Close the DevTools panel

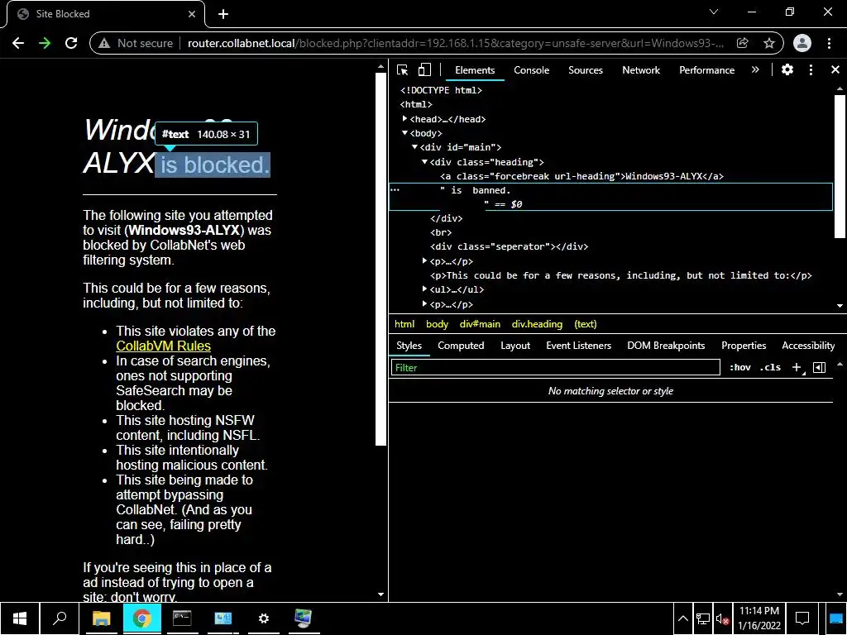835,69
